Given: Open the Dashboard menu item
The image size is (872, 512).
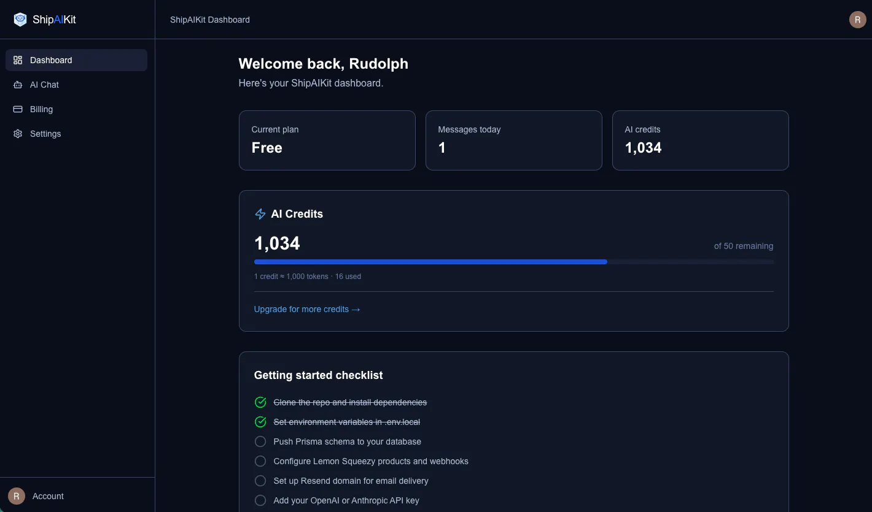Looking at the screenshot, I should pyautogui.click(x=76, y=60).
